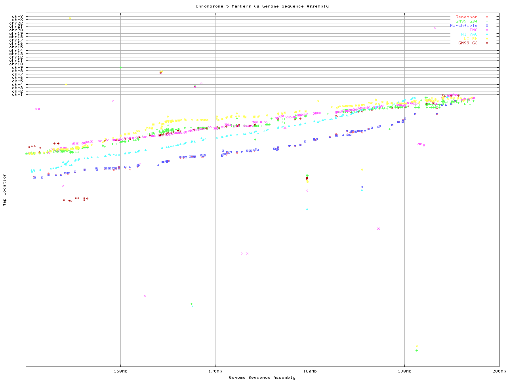
Task: Click the 200Mb x-axis tick label
Action: coord(499,371)
